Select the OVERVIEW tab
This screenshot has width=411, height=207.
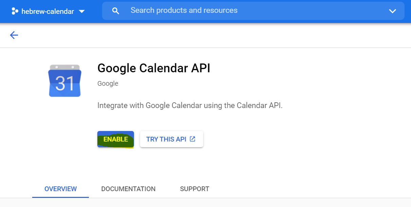pos(60,189)
